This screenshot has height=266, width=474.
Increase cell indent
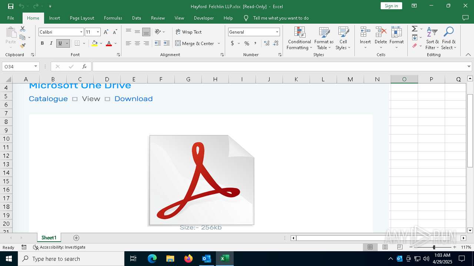coord(167,43)
